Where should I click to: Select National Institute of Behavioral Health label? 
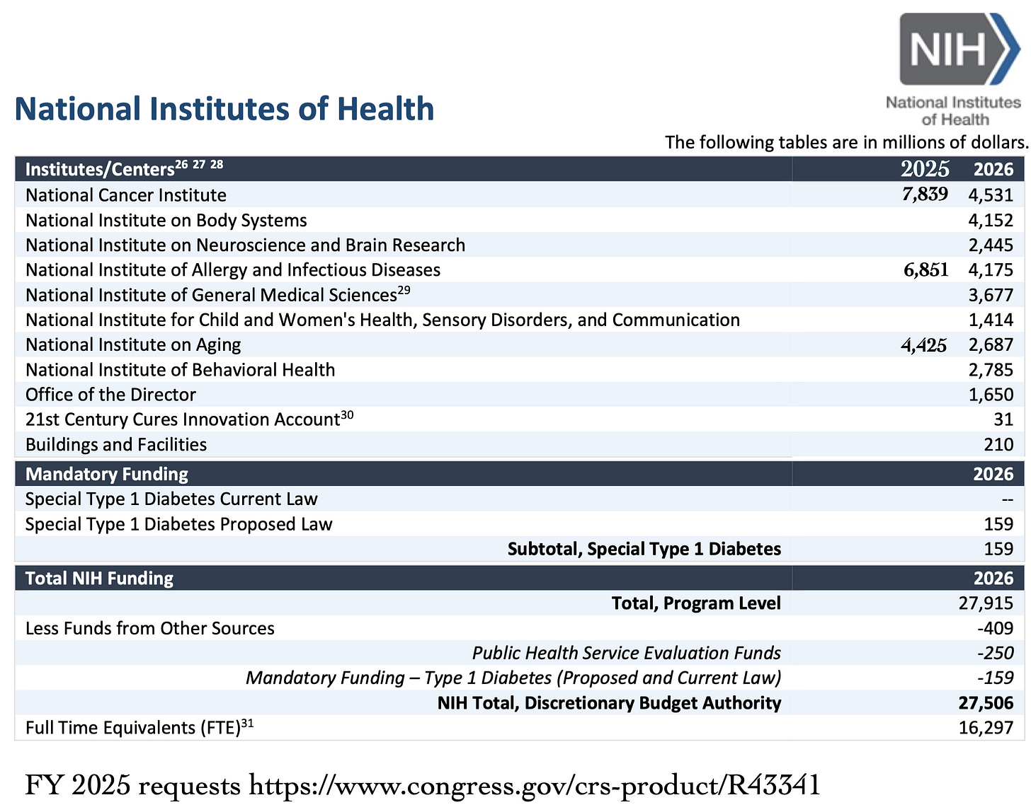181,370
